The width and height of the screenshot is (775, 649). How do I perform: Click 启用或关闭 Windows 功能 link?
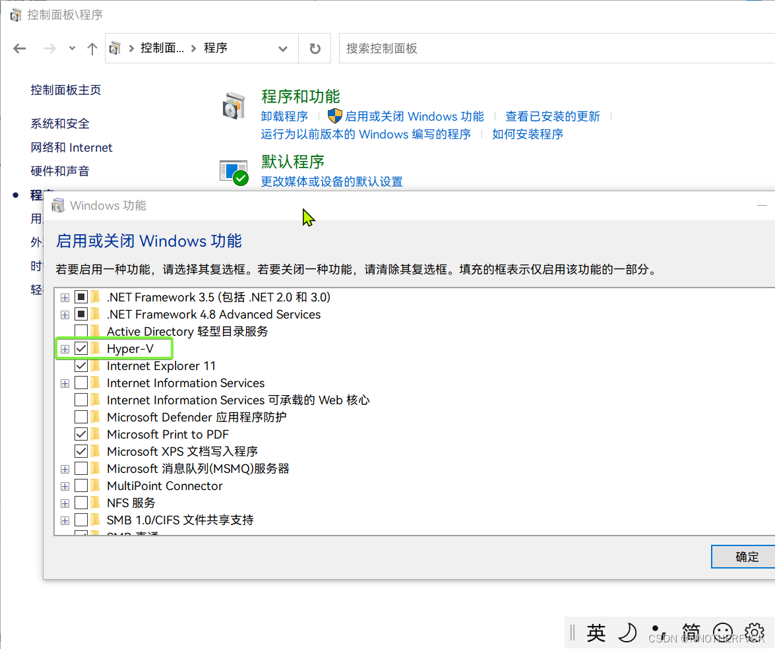[414, 117]
